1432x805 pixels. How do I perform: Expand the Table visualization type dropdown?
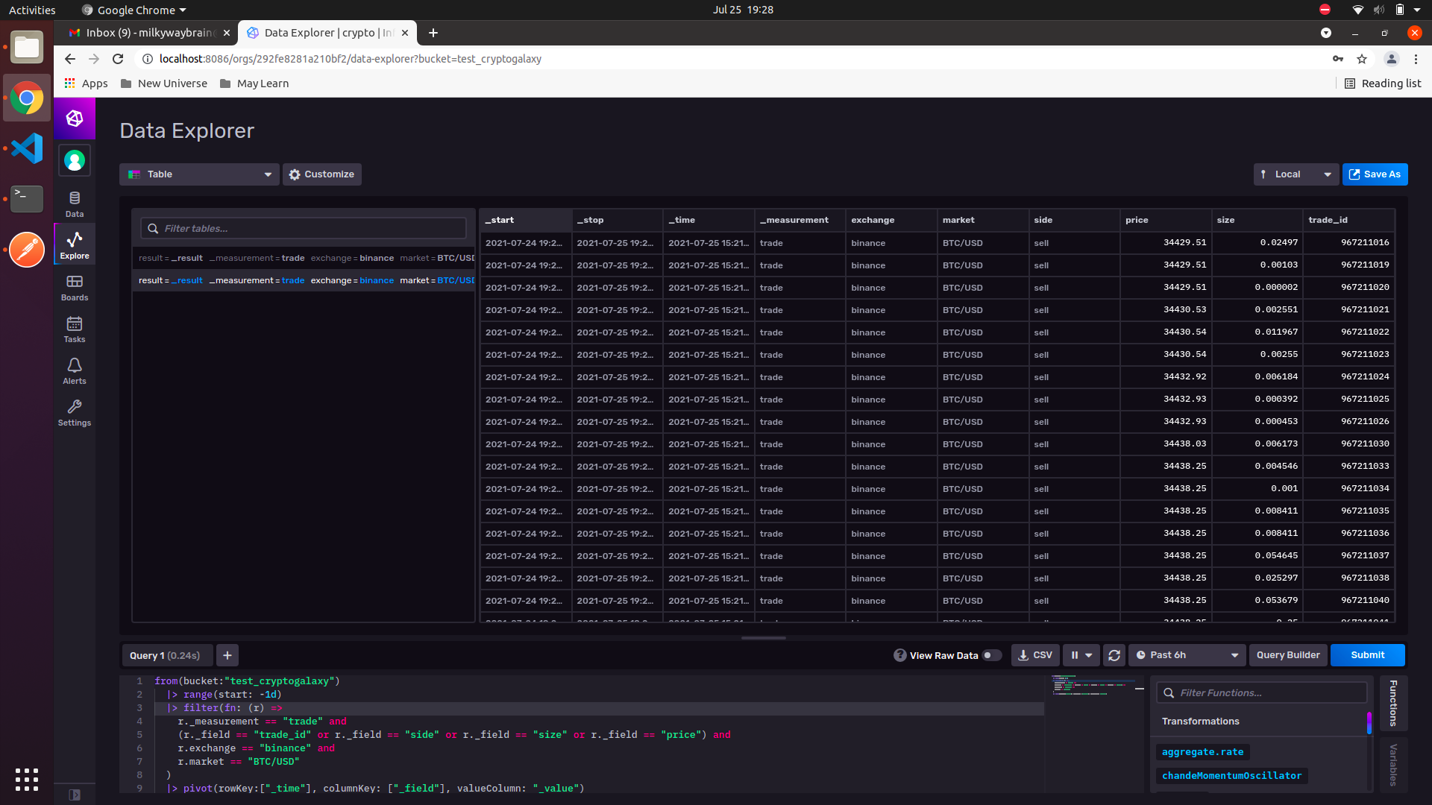pyautogui.click(x=199, y=174)
